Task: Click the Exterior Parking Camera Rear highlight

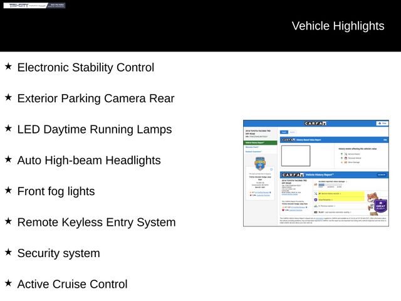Action: tap(95, 98)
